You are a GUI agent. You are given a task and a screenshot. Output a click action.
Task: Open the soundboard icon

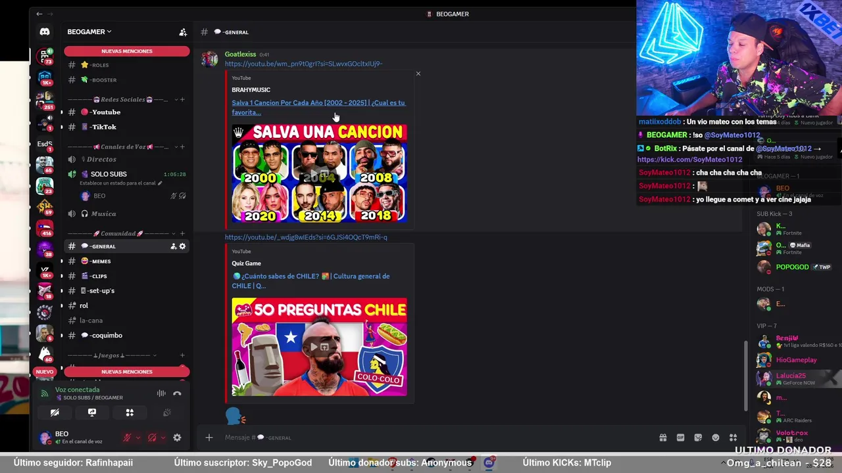(x=167, y=413)
